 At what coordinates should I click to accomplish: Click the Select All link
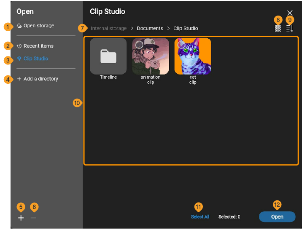click(200, 217)
